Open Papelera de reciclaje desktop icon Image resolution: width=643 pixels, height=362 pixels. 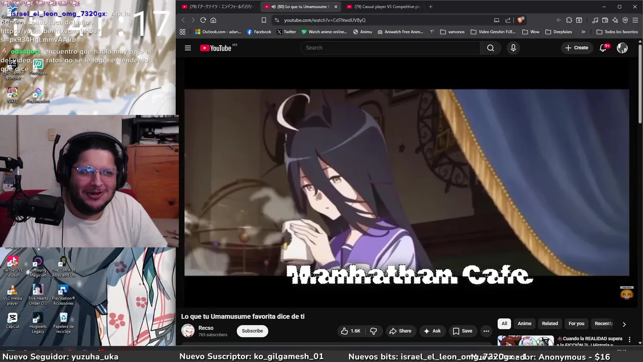pos(63,323)
